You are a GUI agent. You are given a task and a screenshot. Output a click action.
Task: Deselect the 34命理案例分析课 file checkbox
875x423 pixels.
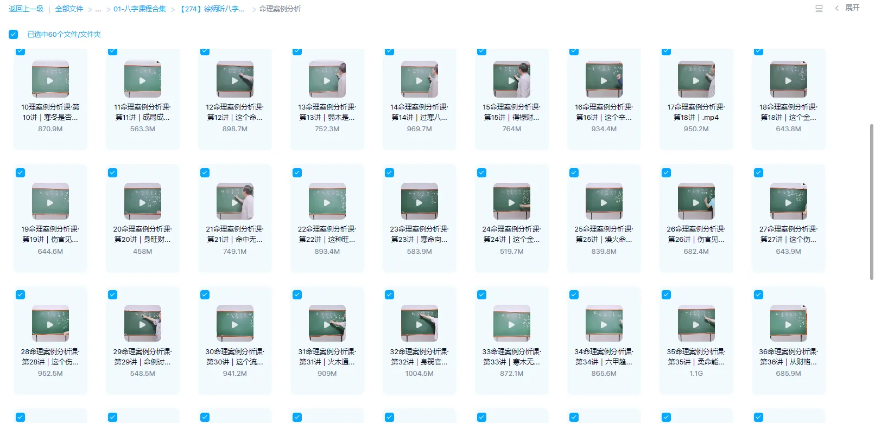point(574,294)
